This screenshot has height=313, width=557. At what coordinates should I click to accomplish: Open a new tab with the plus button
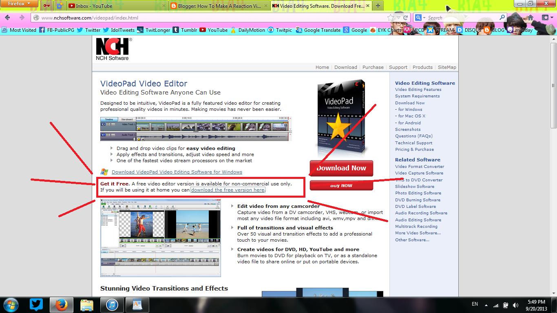pos(378,6)
